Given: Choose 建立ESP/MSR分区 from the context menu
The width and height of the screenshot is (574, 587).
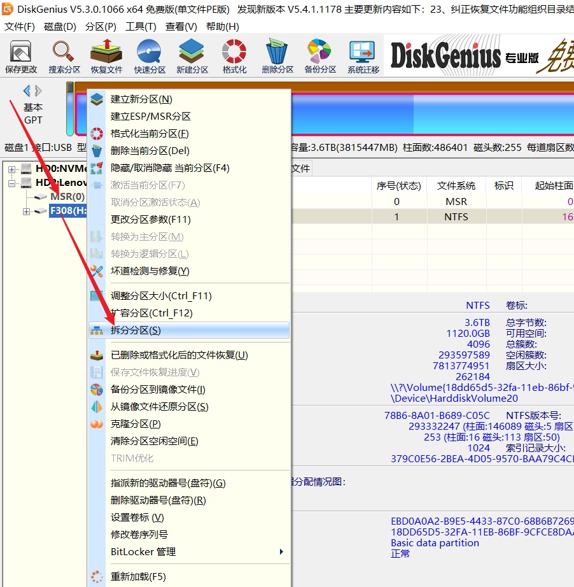Looking at the screenshot, I should (x=189, y=117).
